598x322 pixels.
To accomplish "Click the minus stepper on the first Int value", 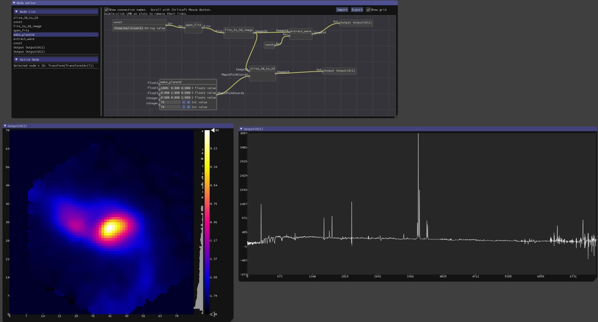I will click(x=184, y=102).
